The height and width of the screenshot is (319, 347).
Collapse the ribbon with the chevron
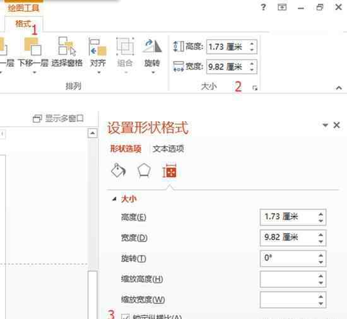click(339, 88)
